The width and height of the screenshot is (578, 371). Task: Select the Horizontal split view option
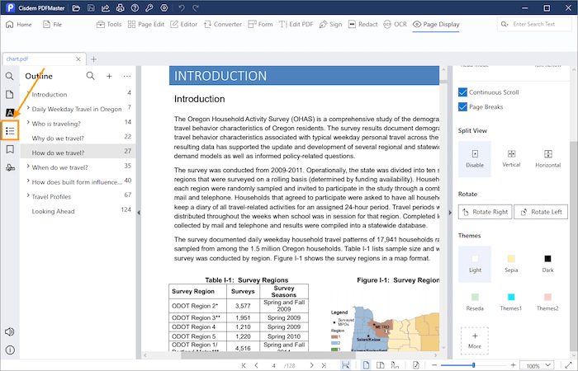point(547,159)
